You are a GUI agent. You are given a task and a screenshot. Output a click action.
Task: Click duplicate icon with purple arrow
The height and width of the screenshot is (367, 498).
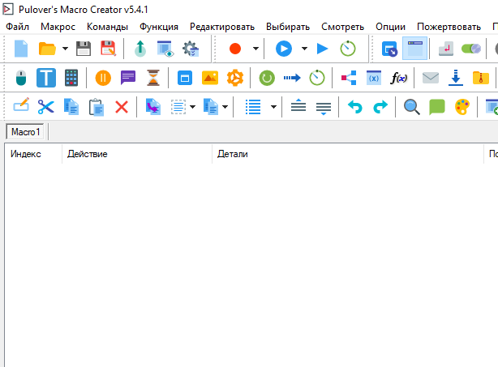click(x=153, y=107)
